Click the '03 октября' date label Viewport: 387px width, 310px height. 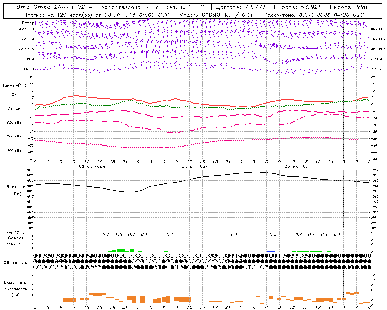point(92,167)
